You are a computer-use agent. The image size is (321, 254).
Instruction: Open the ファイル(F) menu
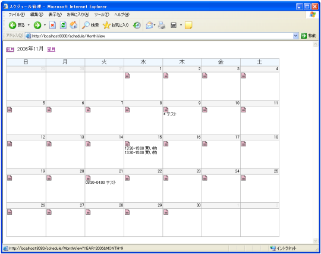17,14
